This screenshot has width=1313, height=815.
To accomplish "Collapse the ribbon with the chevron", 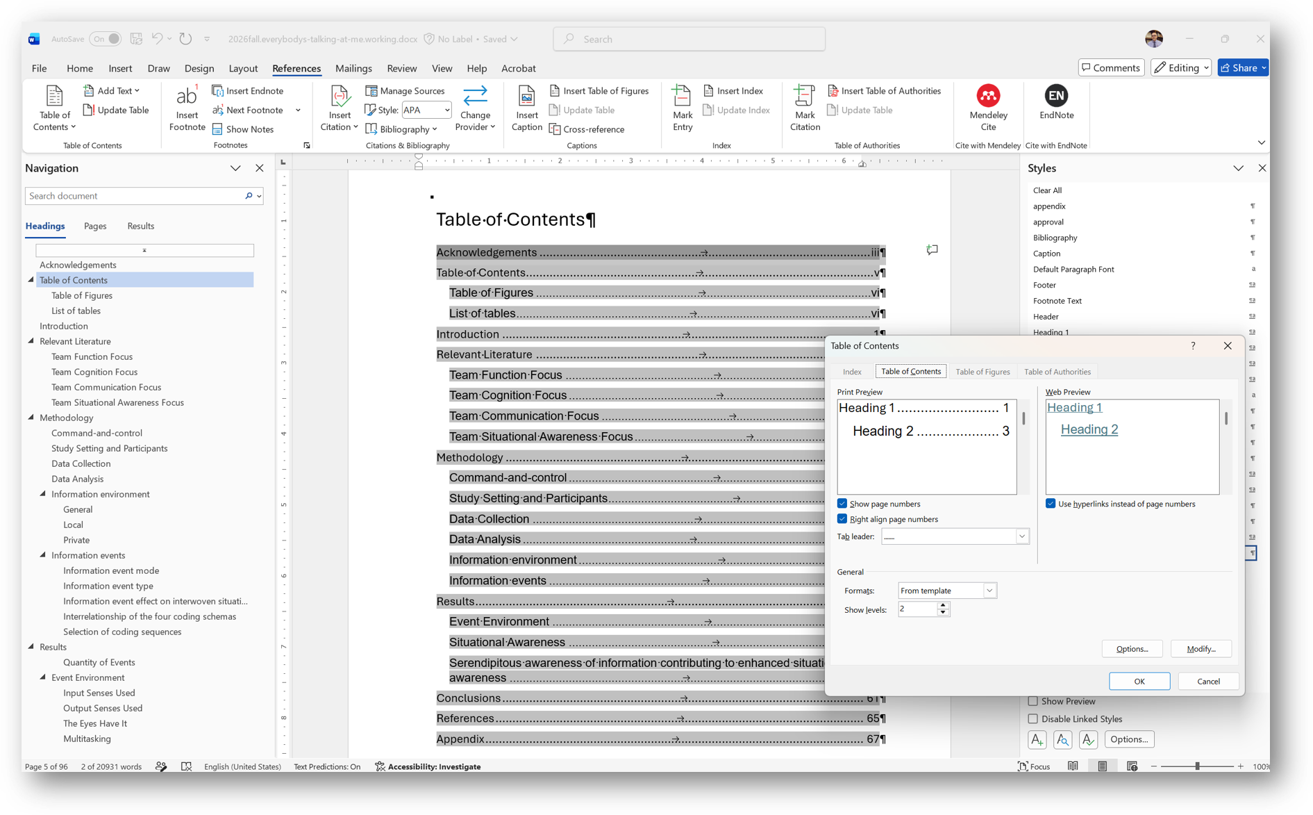I will coord(1262,142).
